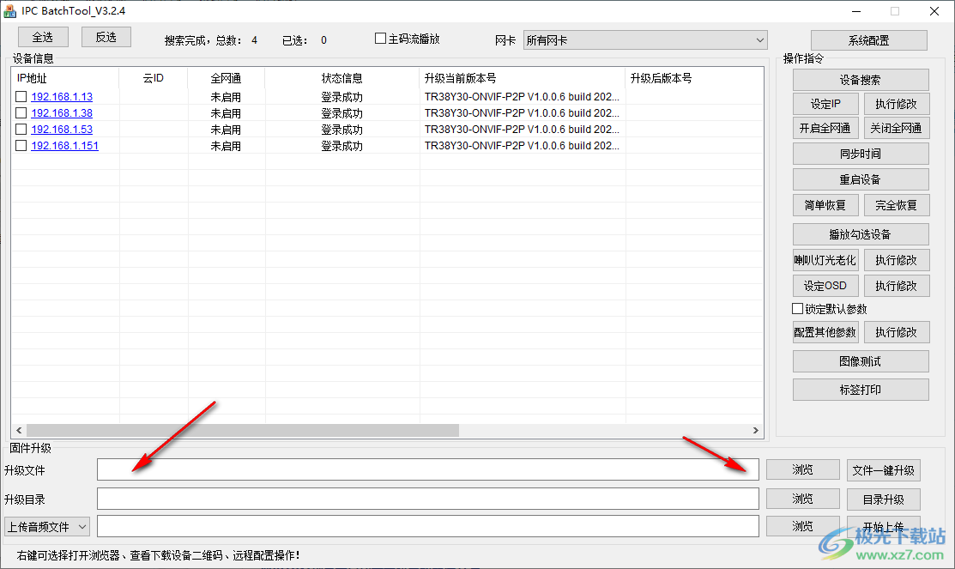This screenshot has height=569, width=955.
Task: Click 浏览 beside the 升级文件 field
Action: point(801,469)
